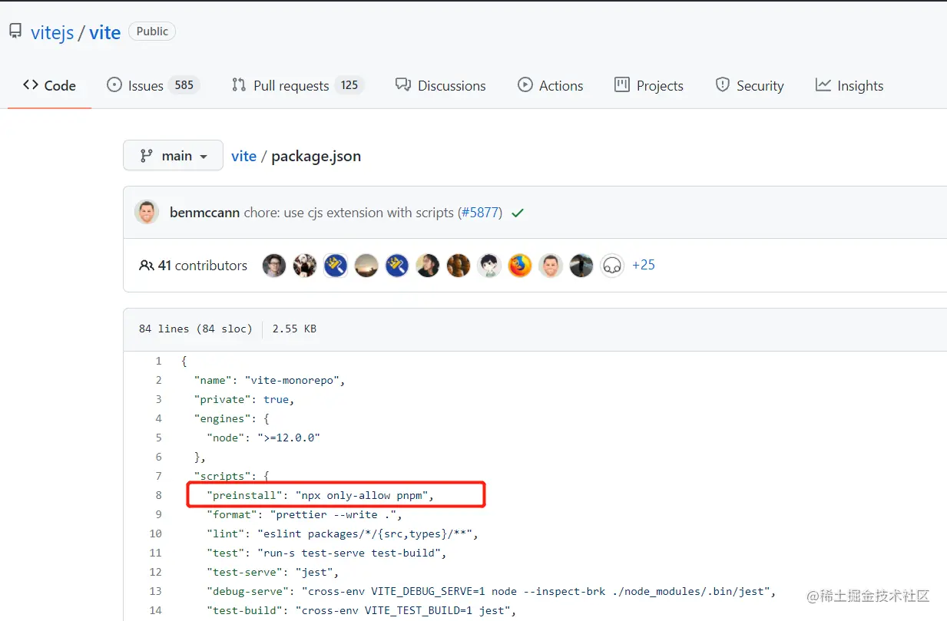Viewport: 947px width, 621px height.
Task: Show the +25 more contributors
Action: coord(644,265)
